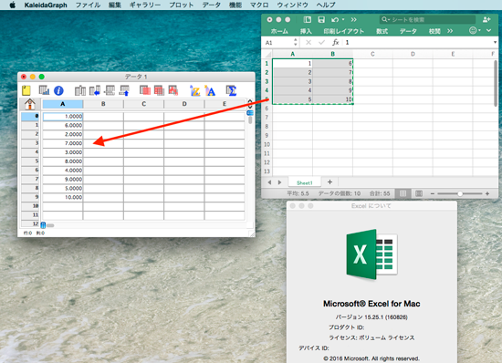Screen dimensions: 502x363
Task: Adjust the Excel zoom slider
Action: coord(460,194)
